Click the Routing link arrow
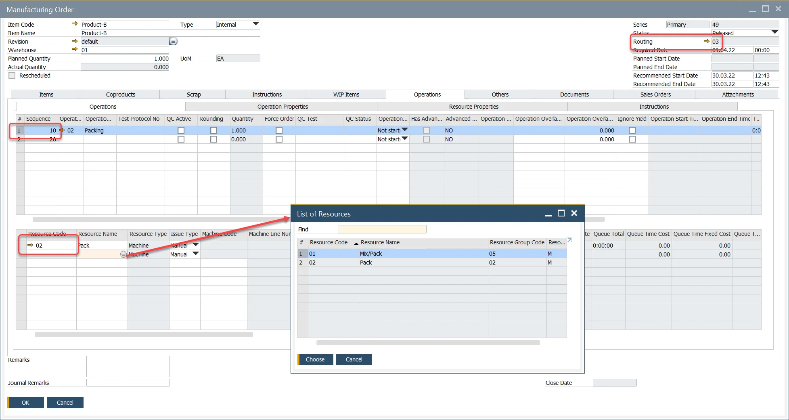Image resolution: width=789 pixels, height=420 pixels. coord(706,41)
